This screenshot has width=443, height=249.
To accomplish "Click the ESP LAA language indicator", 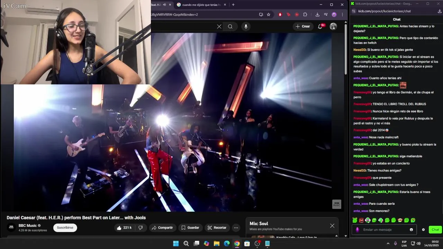I will point(404,243).
